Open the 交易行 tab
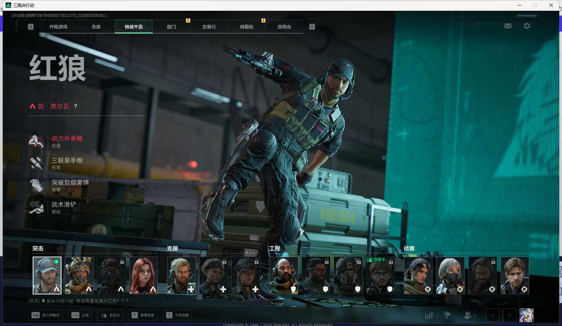 (x=209, y=27)
